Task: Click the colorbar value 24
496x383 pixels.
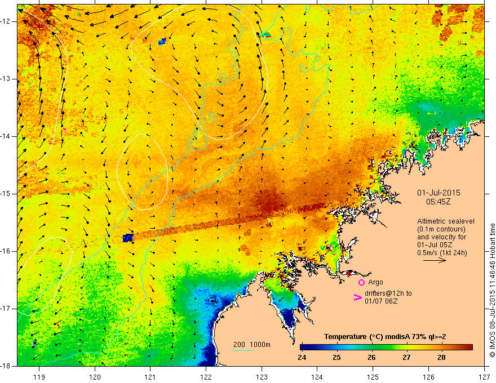Action: tap(302, 358)
